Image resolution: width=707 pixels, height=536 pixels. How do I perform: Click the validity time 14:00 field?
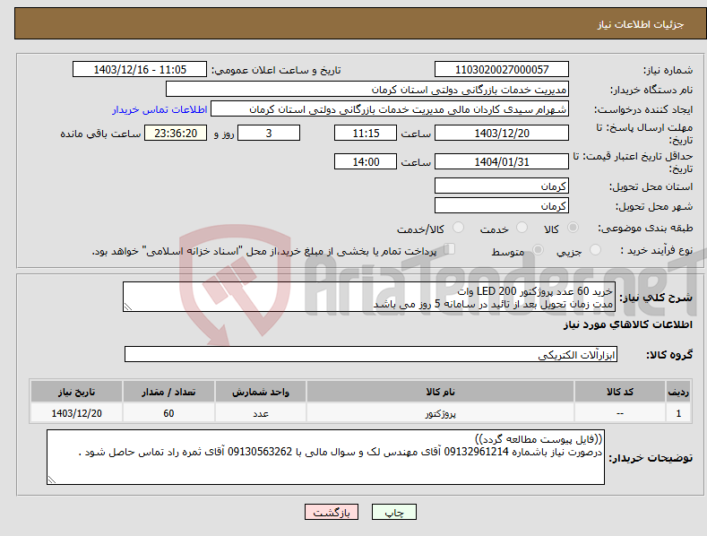366,161
